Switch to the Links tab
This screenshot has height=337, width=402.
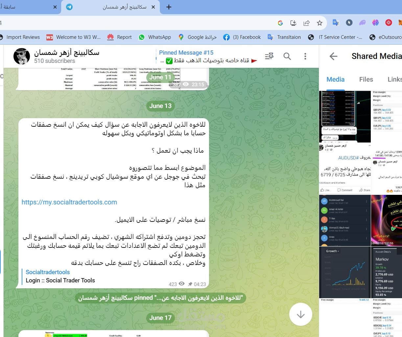[394, 79]
